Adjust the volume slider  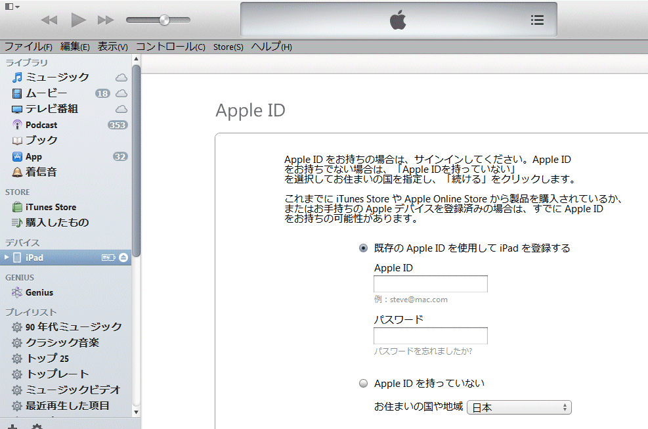[164, 20]
